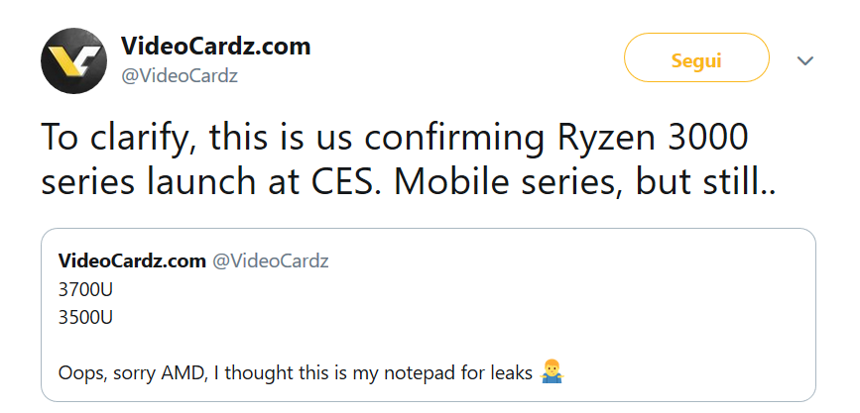Click the "Oops, sorry AMD" sentence start

(117, 373)
